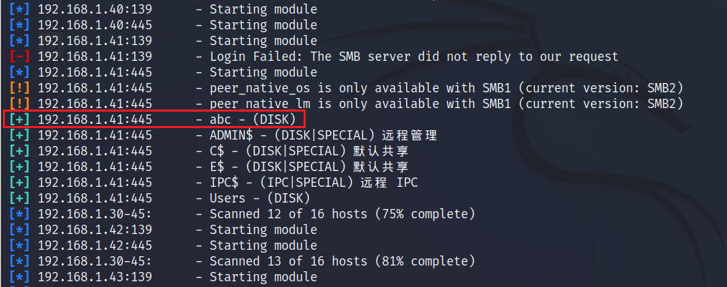Click the green [+] marker on the Users share line
Image resolution: width=727 pixels, height=287 pixels.
click(x=19, y=198)
